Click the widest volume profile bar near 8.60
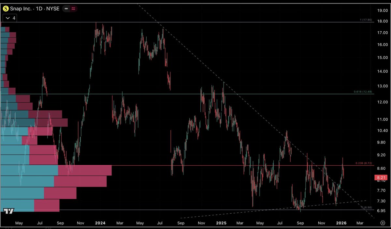 point(56,171)
